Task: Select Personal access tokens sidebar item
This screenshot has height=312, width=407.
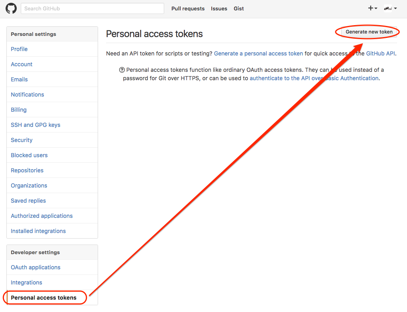Action: pos(43,298)
